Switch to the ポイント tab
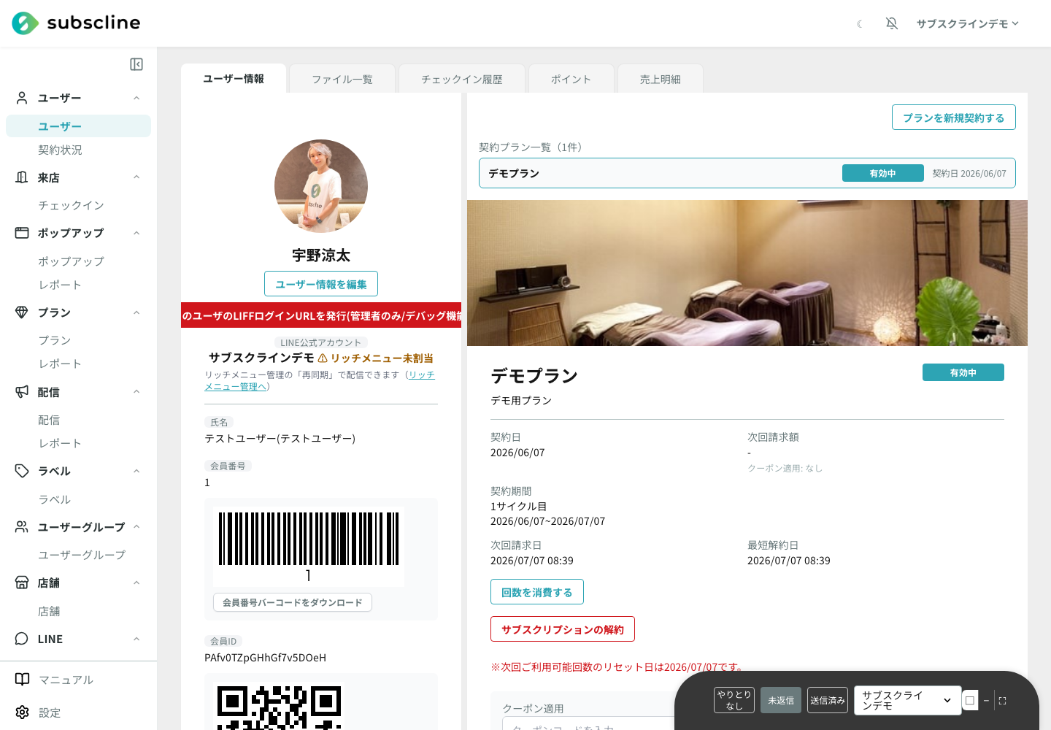The width and height of the screenshot is (1051, 730). point(571,79)
